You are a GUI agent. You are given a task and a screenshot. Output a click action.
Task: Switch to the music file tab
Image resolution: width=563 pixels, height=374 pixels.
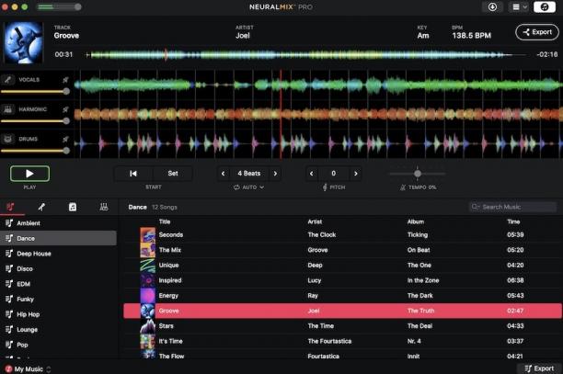73,207
